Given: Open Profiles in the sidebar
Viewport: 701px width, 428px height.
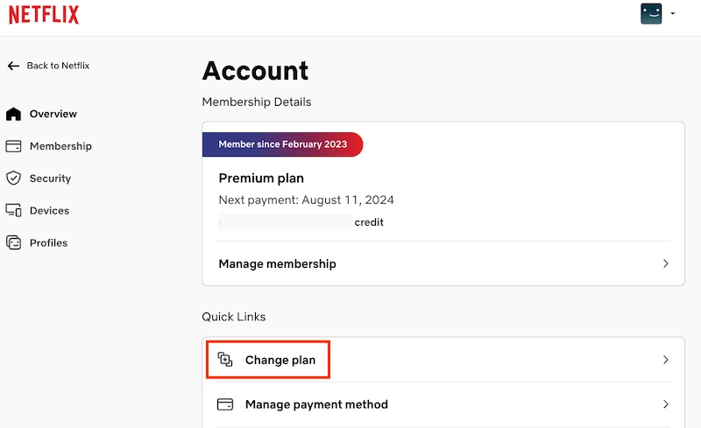Looking at the screenshot, I should pyautogui.click(x=48, y=242).
